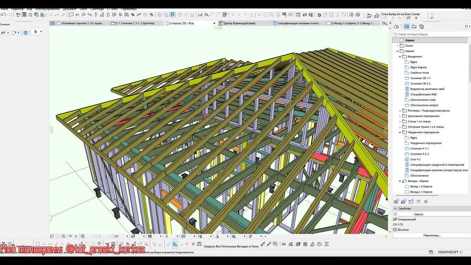The width and height of the screenshot is (471, 265).
Task: Open Layout Book icon in Navigator
Action: 414,26
